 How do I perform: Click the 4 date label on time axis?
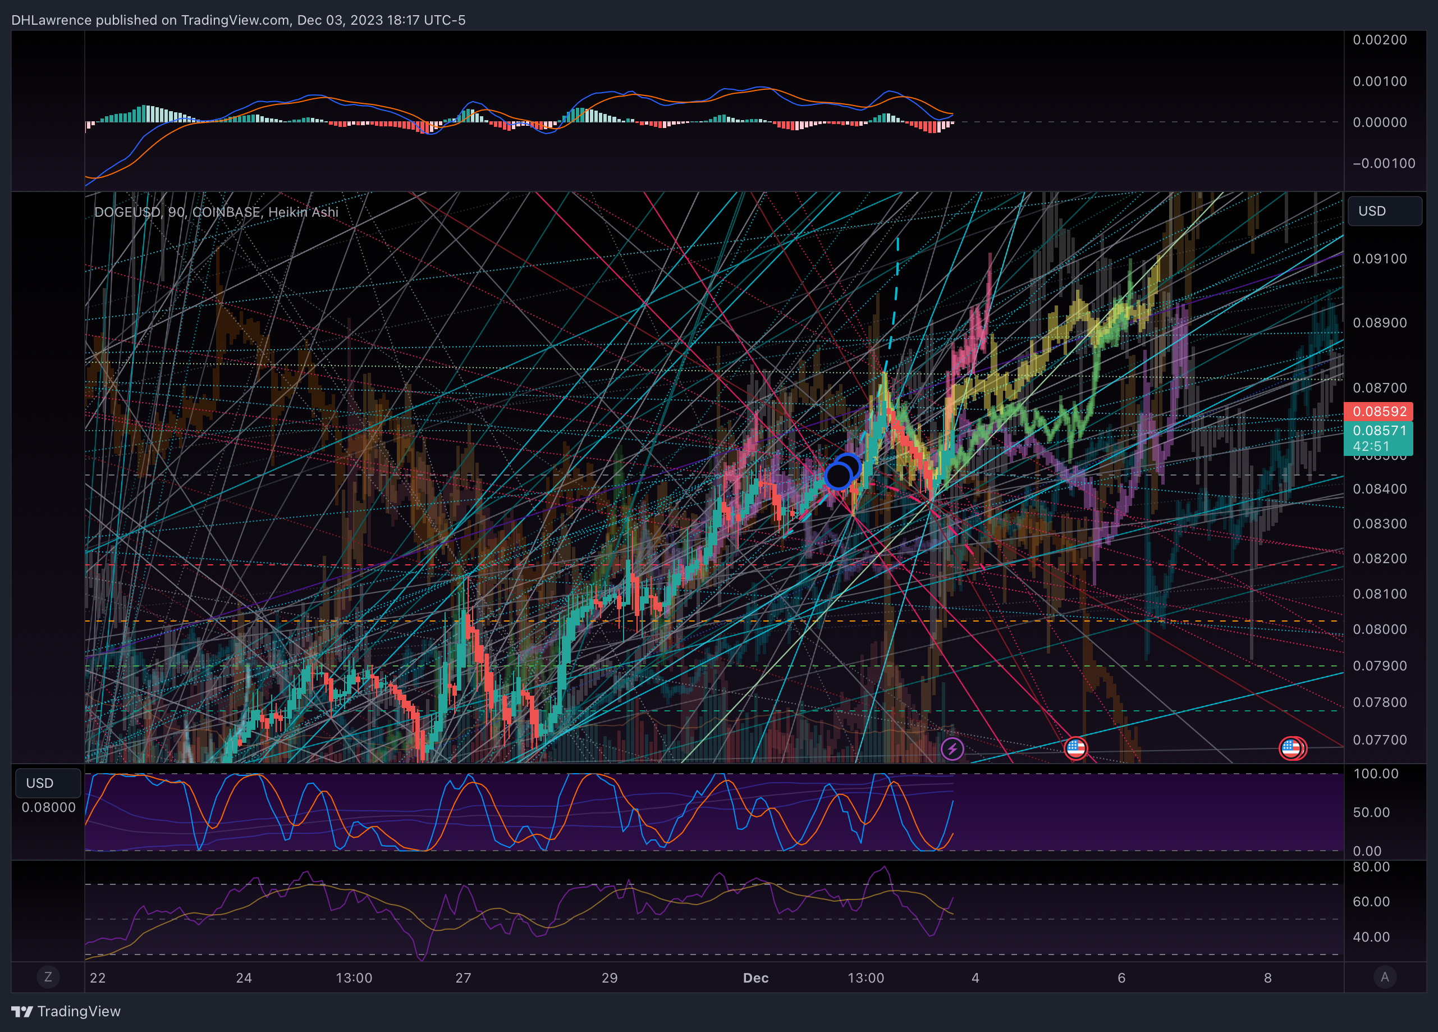(975, 978)
